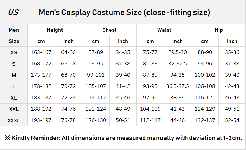Select the 36.5-37.5 waist cell in row L

[177, 87]
